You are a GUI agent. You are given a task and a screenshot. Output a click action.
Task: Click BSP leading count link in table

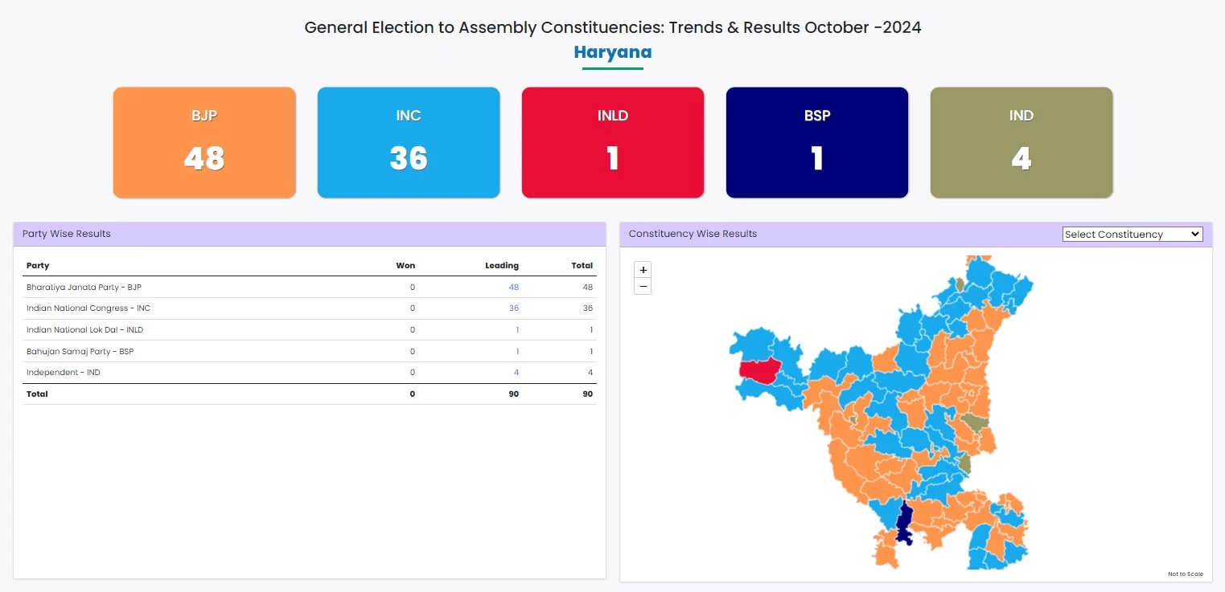tap(517, 351)
